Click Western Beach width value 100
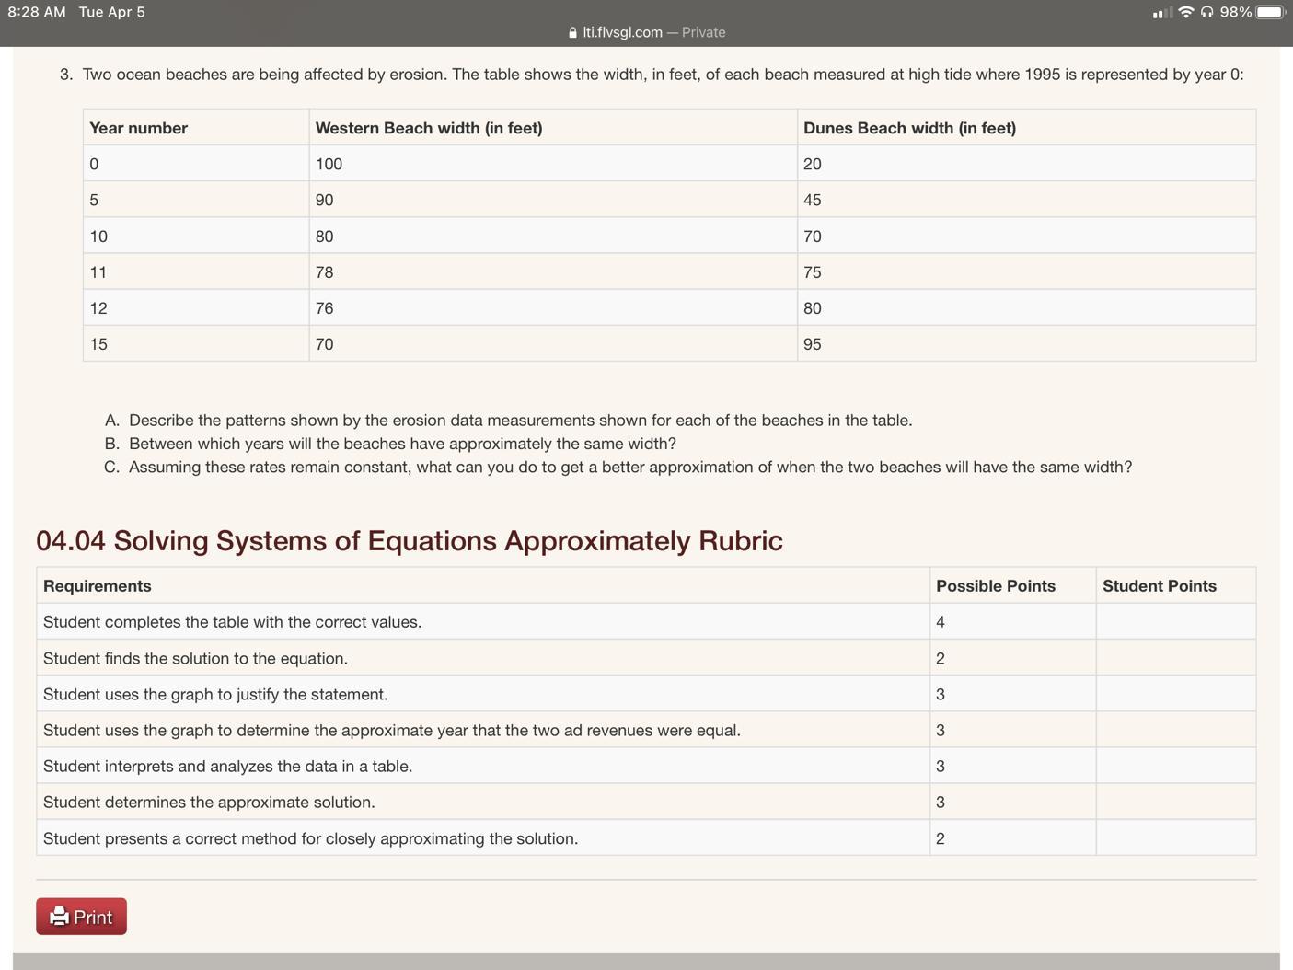Viewport: 1293px width, 970px height. coord(329,164)
